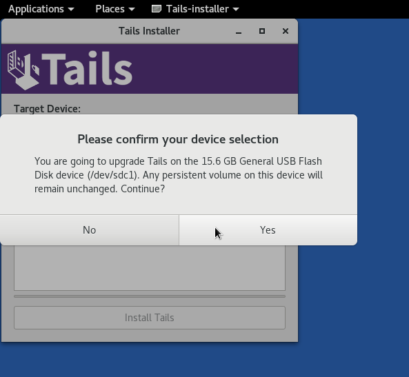
Task: Click the installation progress bar
Action: click(150, 296)
